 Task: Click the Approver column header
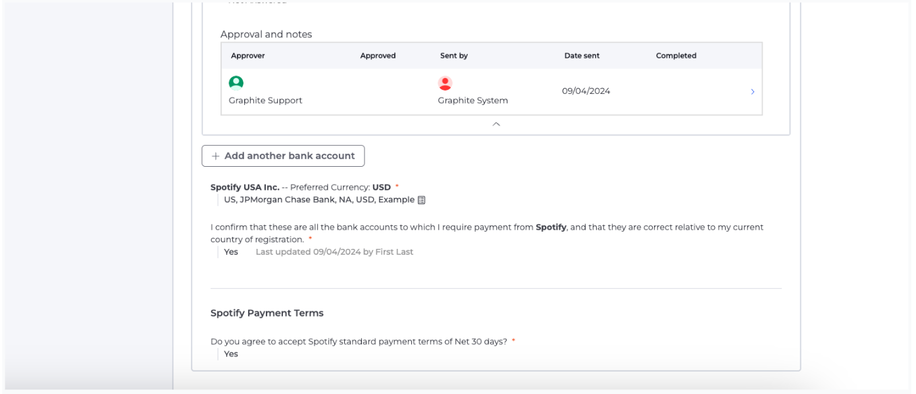(x=248, y=56)
